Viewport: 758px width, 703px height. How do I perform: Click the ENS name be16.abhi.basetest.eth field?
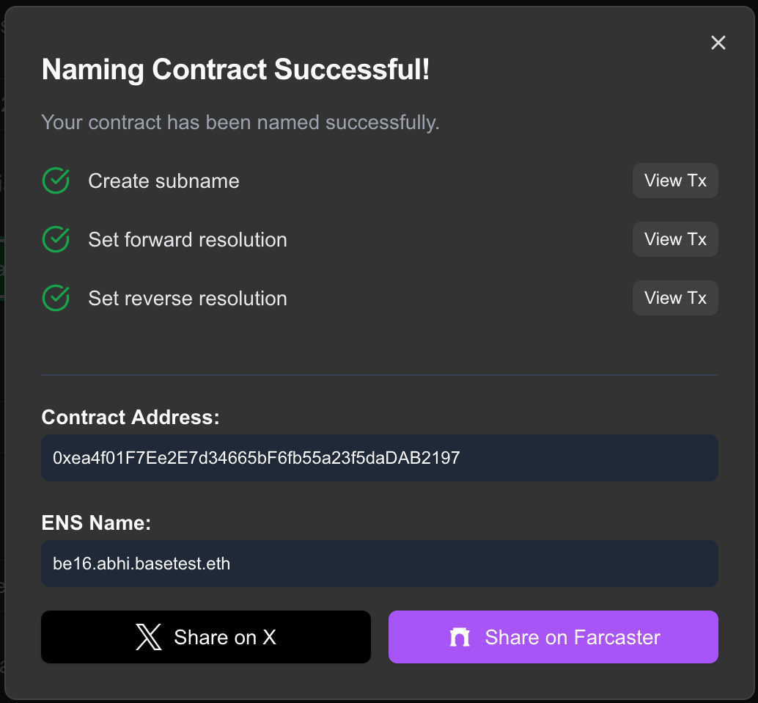(x=379, y=563)
